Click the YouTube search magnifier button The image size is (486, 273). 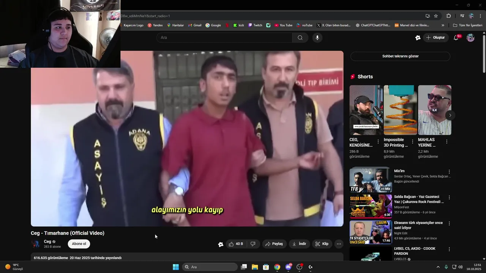click(x=300, y=38)
